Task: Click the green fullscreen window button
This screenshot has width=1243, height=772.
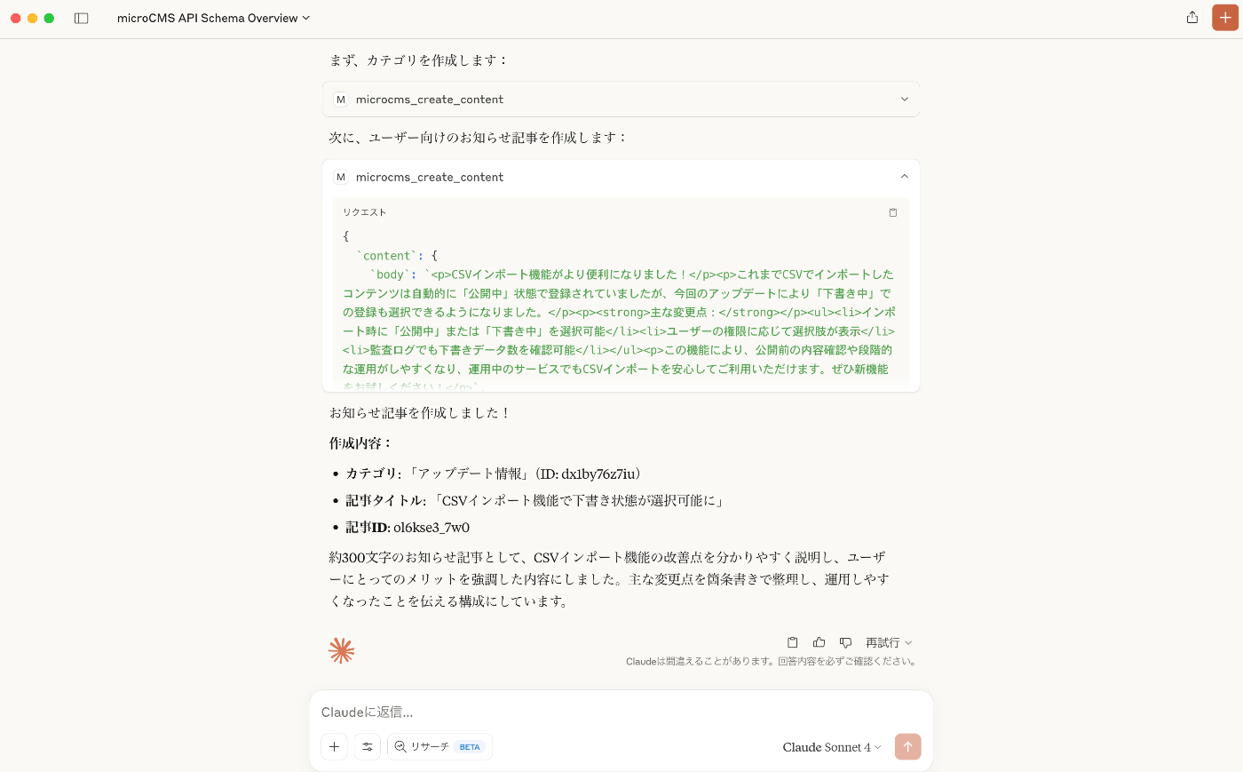Action: pyautogui.click(x=50, y=18)
